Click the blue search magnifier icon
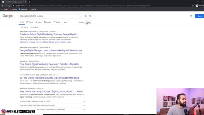This screenshot has width=204, height=115. coord(90,16)
